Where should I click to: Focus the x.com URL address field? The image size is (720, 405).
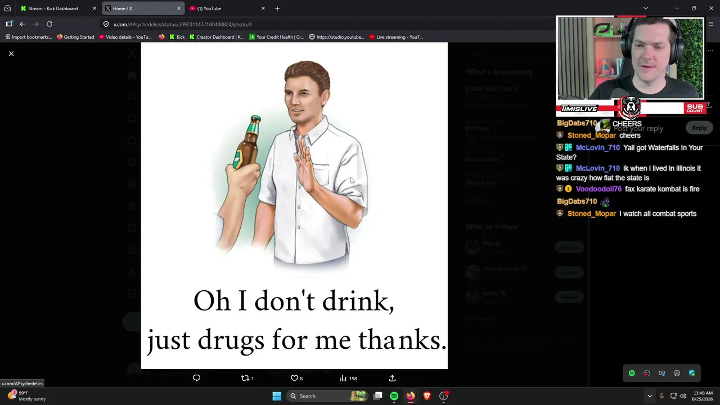[326, 24]
